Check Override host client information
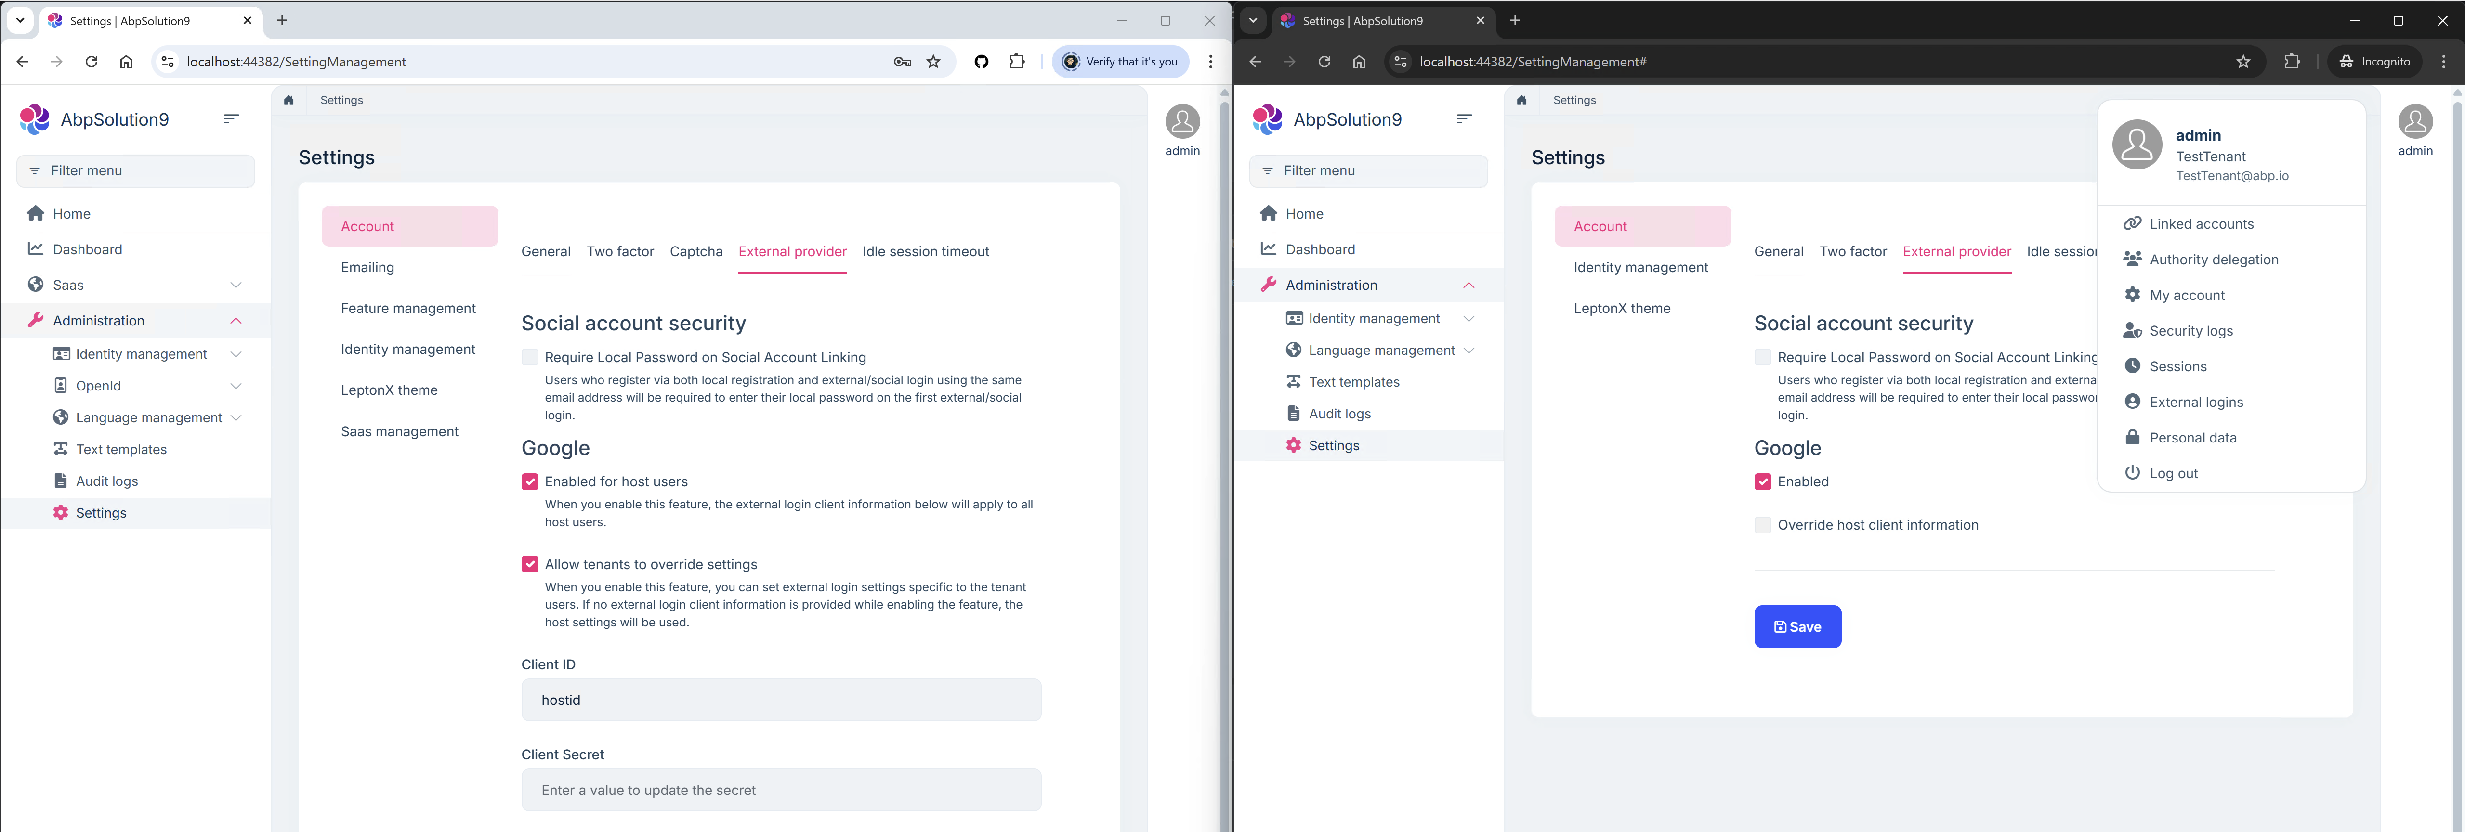The width and height of the screenshot is (2465, 832). coord(1763,525)
